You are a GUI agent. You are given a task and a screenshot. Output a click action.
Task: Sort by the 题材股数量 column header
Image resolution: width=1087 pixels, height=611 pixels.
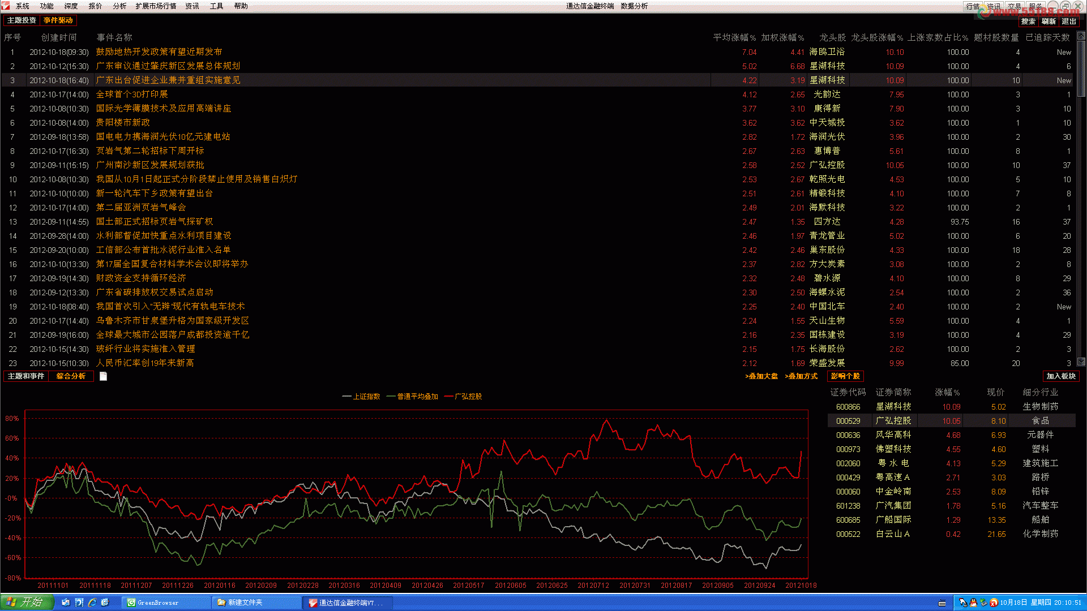click(996, 37)
